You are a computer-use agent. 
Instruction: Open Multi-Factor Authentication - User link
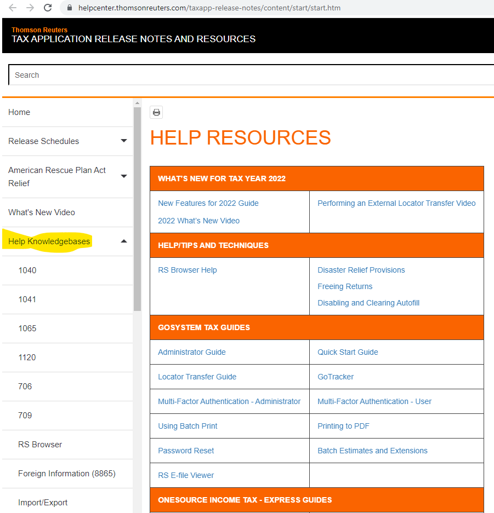tap(374, 401)
